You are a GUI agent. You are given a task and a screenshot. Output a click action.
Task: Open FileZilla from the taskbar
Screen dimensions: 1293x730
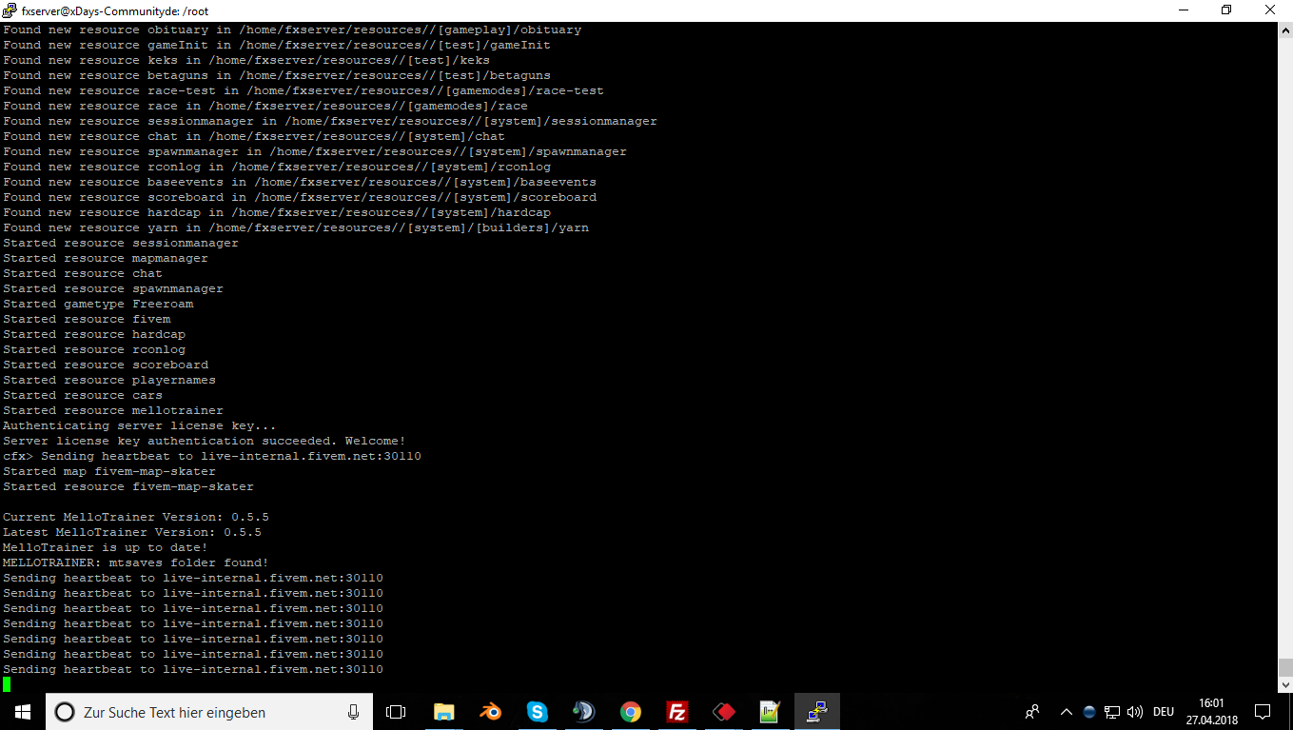pyautogui.click(x=676, y=712)
